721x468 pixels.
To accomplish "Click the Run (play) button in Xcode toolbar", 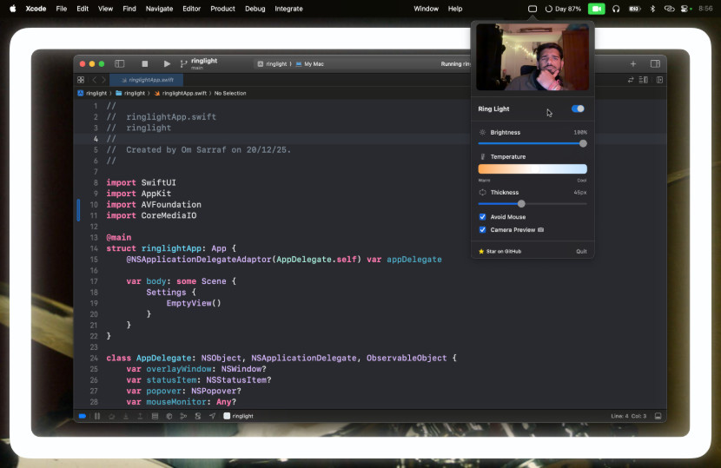I will click(x=167, y=63).
